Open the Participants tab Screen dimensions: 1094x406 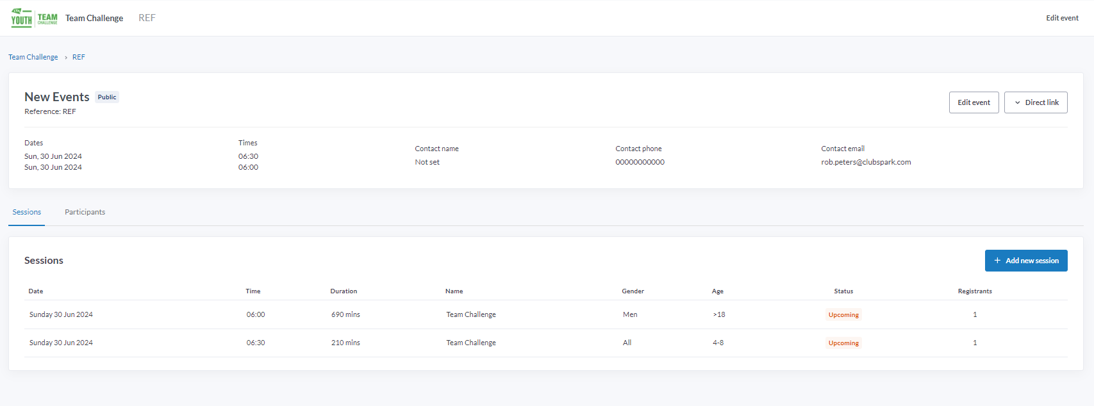coord(85,212)
